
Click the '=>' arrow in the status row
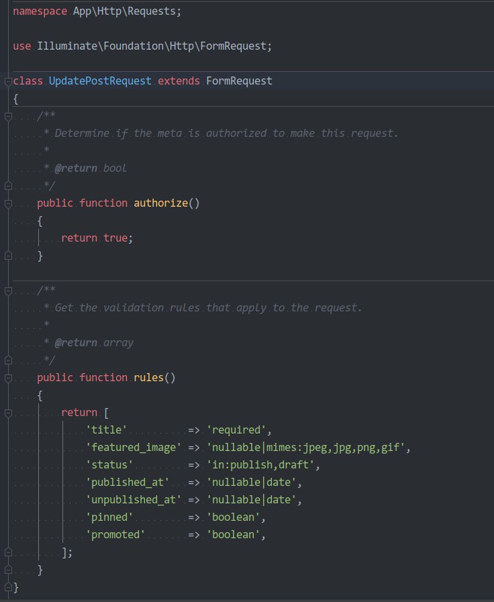(194, 465)
